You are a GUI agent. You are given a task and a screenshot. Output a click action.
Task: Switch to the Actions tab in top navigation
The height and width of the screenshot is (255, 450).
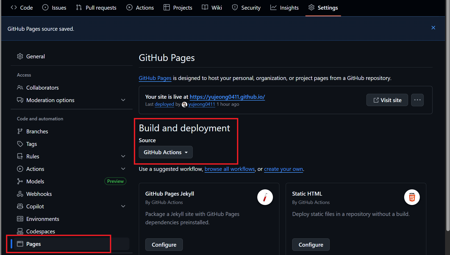[x=140, y=8]
